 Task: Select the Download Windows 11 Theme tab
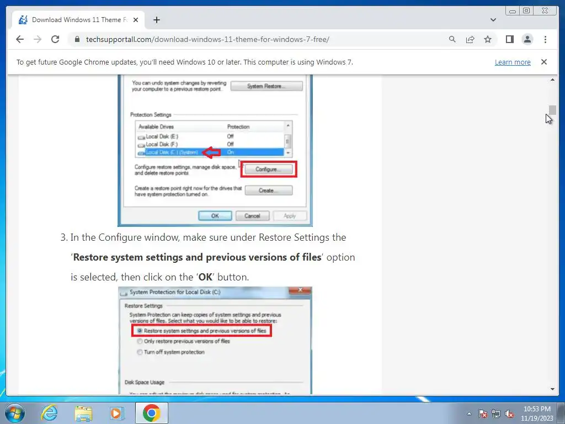tap(78, 20)
